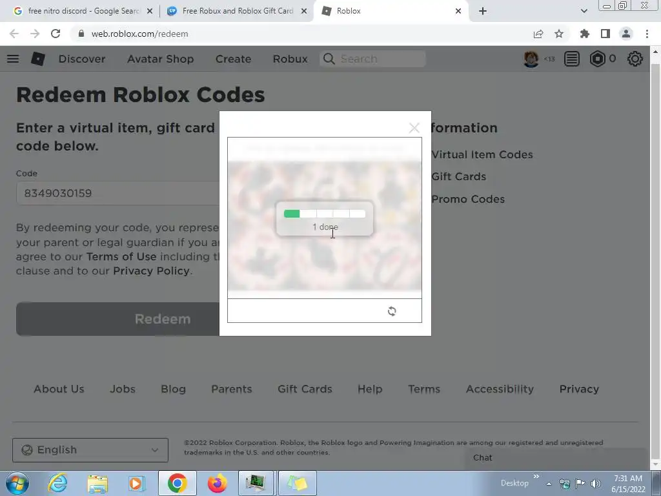This screenshot has height=496, width=661.
Task: Open Windows Explorer from taskbar
Action: (x=97, y=483)
